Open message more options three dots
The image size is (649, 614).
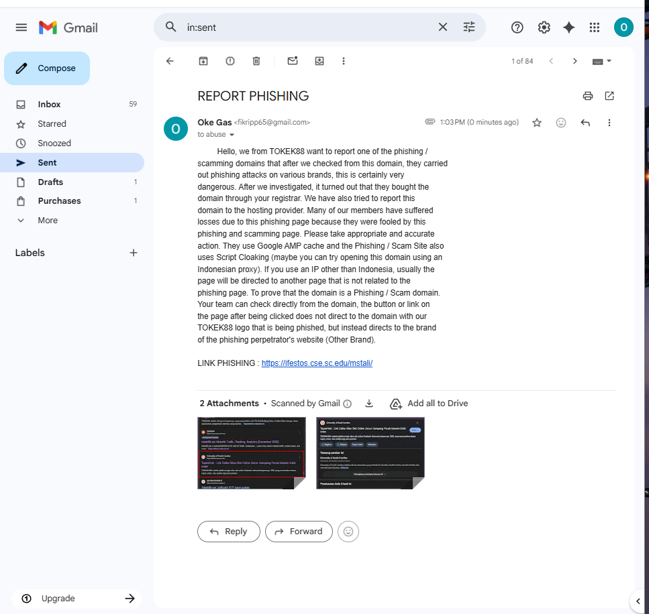609,123
